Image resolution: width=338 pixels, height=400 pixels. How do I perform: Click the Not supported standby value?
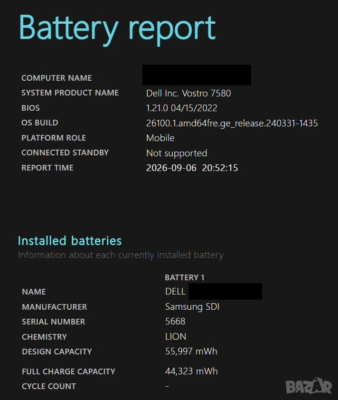click(177, 153)
